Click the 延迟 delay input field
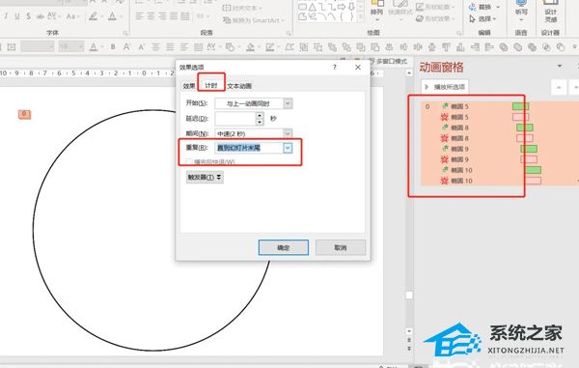The height and width of the screenshot is (368, 579). [234, 119]
